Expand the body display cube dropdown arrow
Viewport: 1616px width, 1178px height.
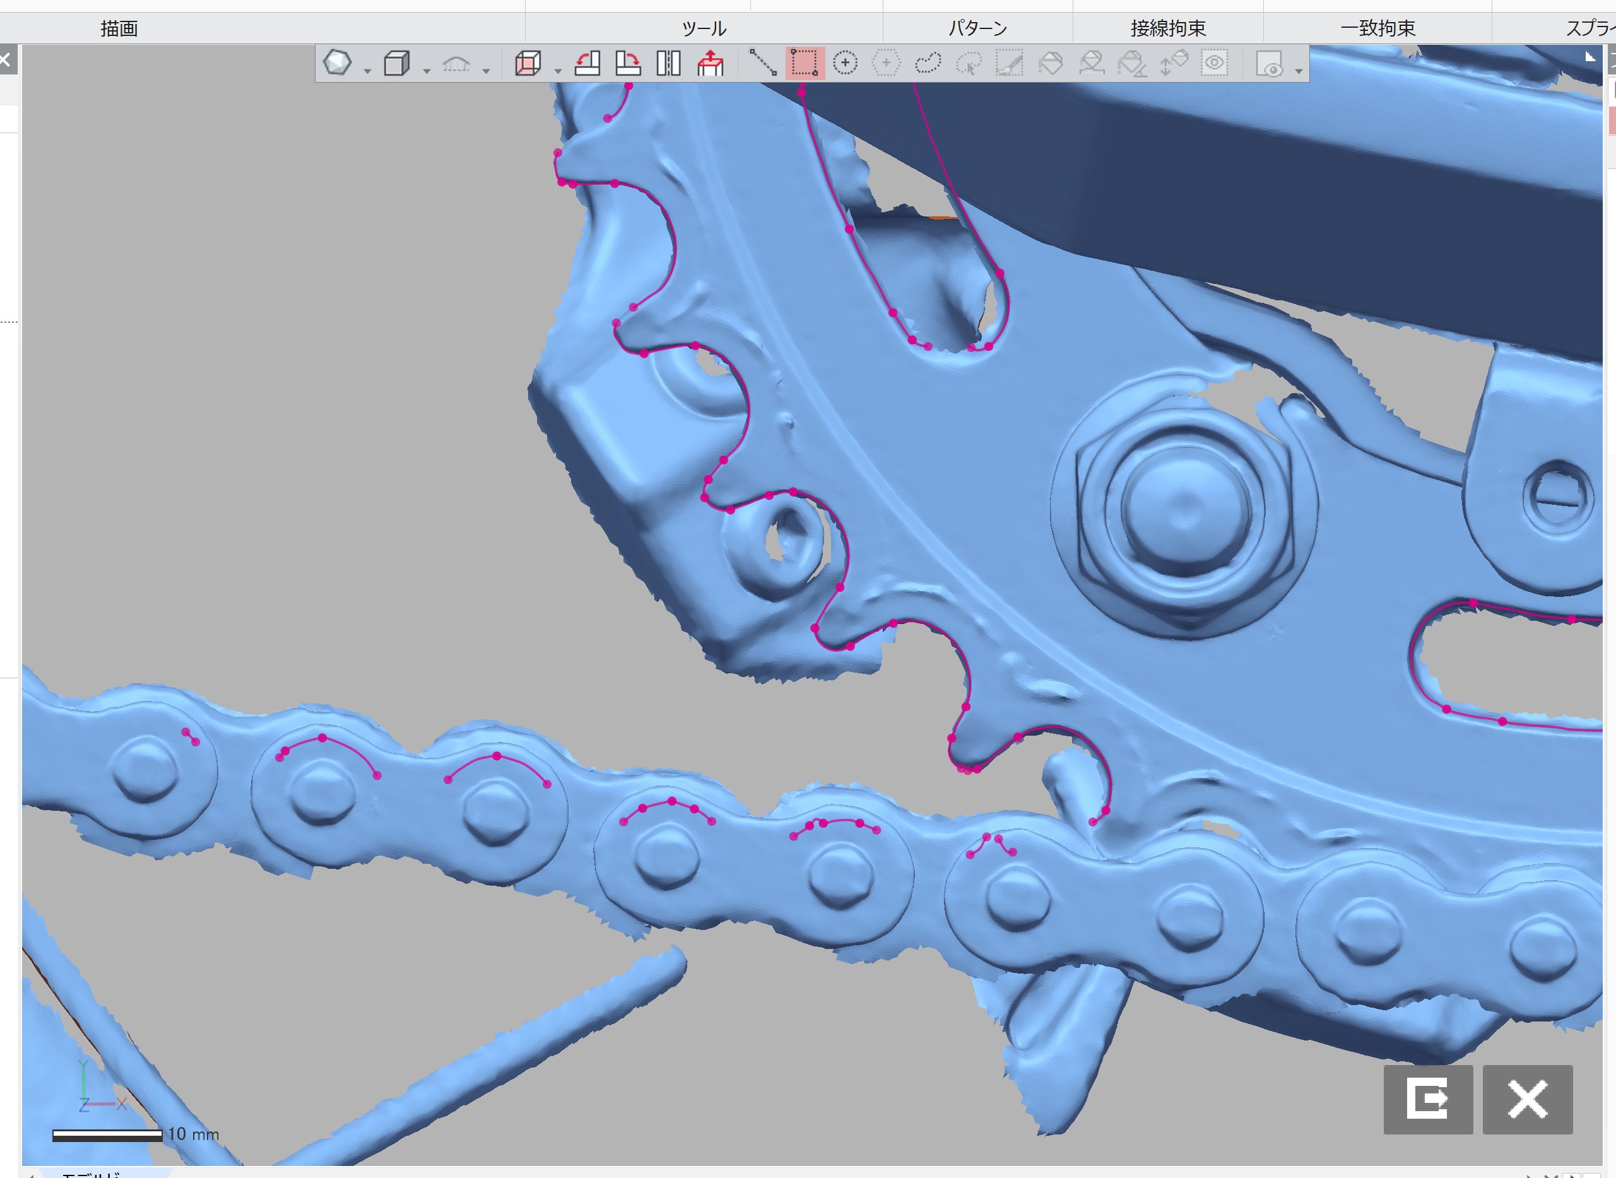427,71
